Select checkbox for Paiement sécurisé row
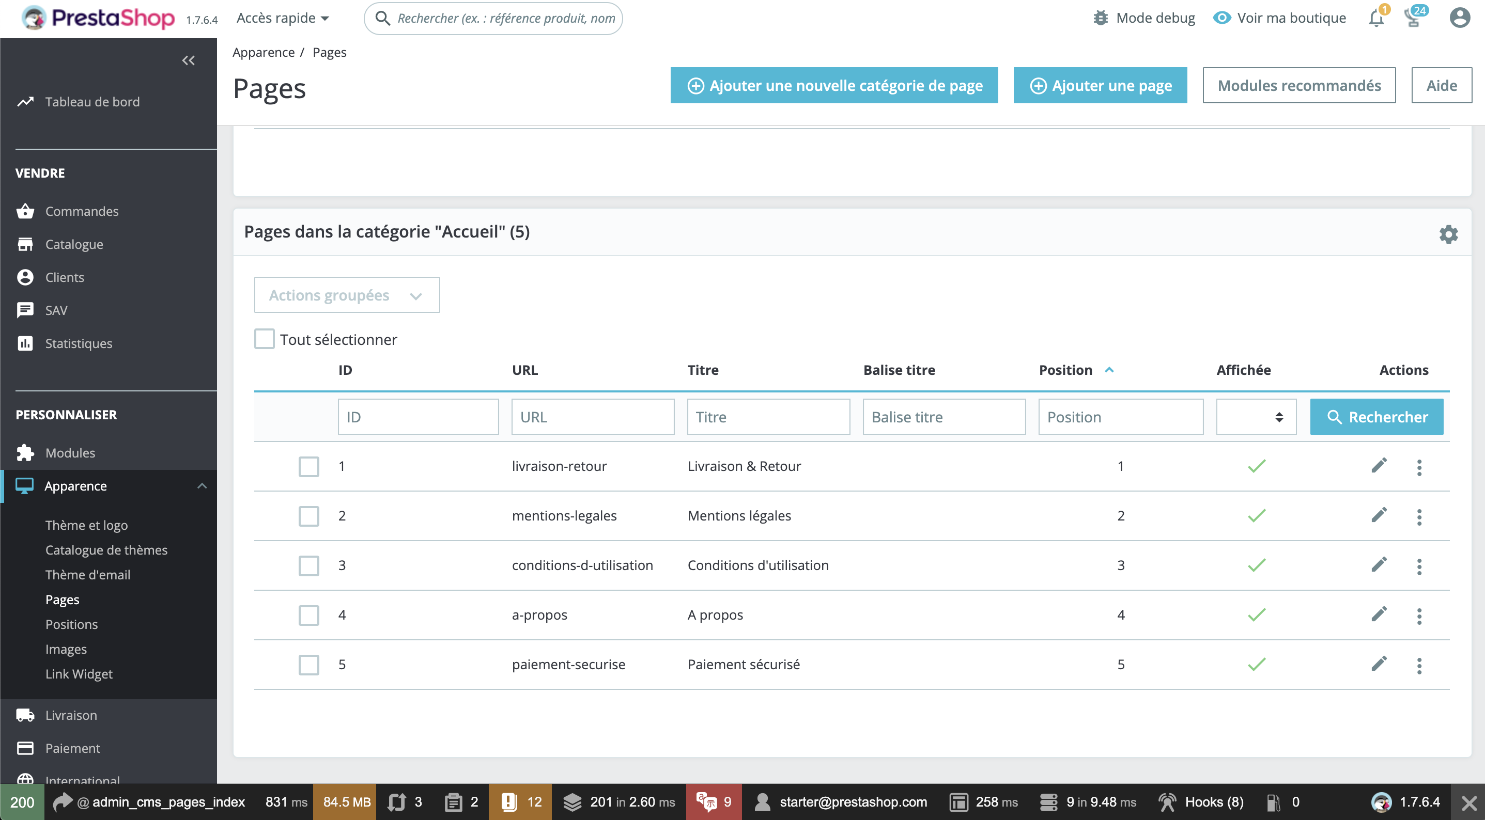Viewport: 1485px width, 820px height. (309, 665)
